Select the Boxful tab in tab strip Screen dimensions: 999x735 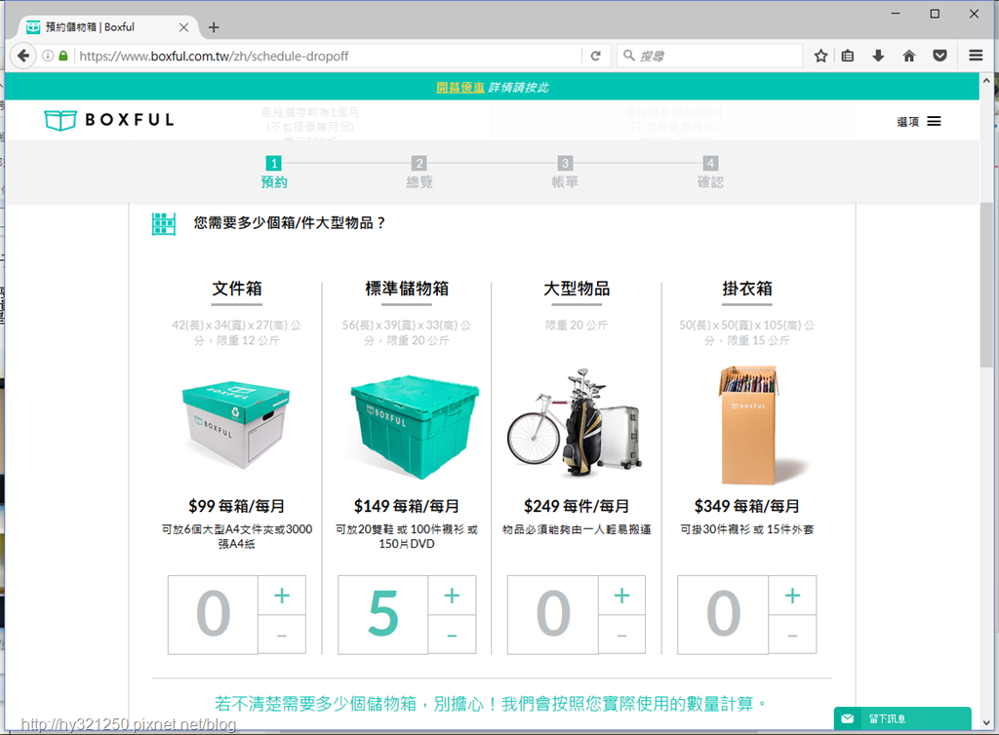[x=108, y=27]
